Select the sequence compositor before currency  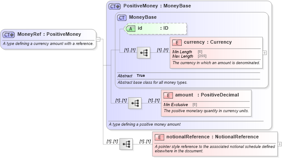pos(144,53)
